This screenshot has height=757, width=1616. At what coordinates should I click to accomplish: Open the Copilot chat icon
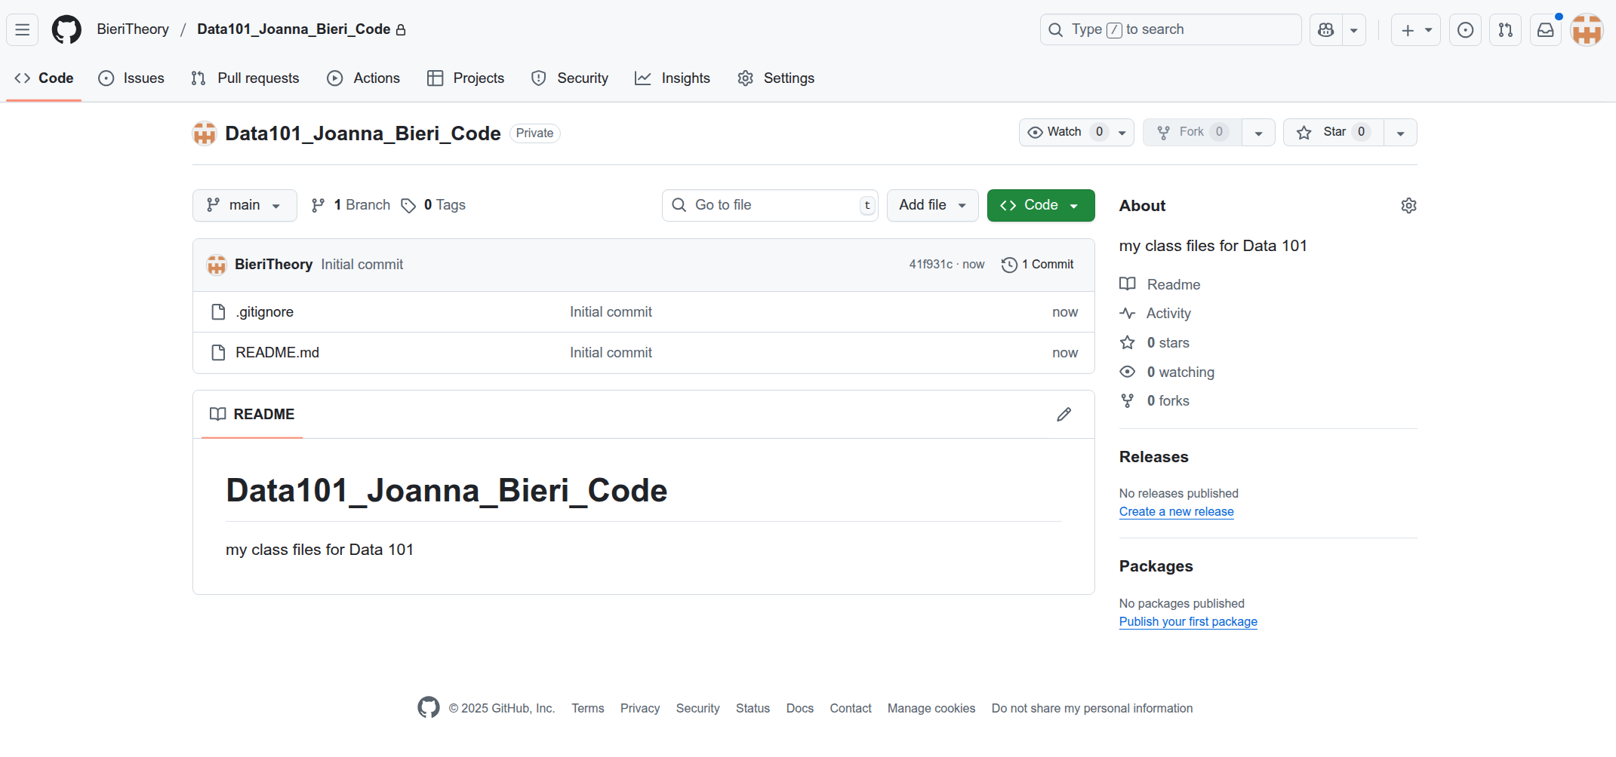[x=1325, y=30]
